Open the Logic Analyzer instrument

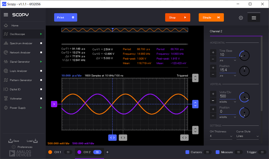[24, 71]
